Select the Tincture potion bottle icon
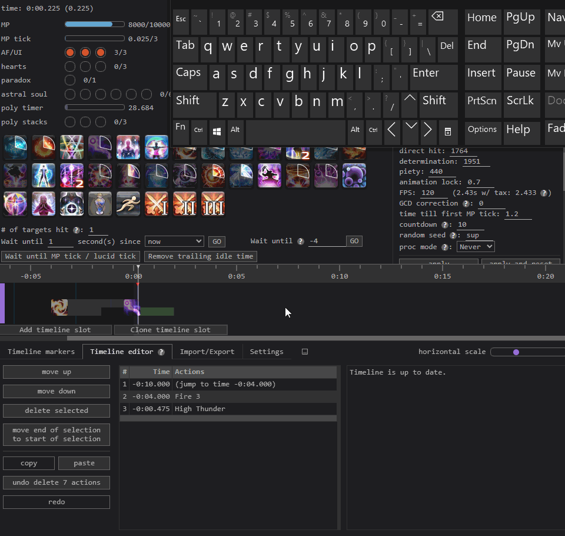The image size is (565, 536). point(100,204)
